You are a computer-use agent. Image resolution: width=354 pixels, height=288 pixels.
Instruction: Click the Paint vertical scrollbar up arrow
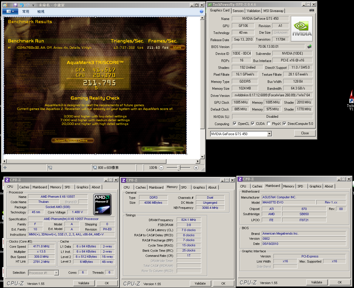pos(202,18)
